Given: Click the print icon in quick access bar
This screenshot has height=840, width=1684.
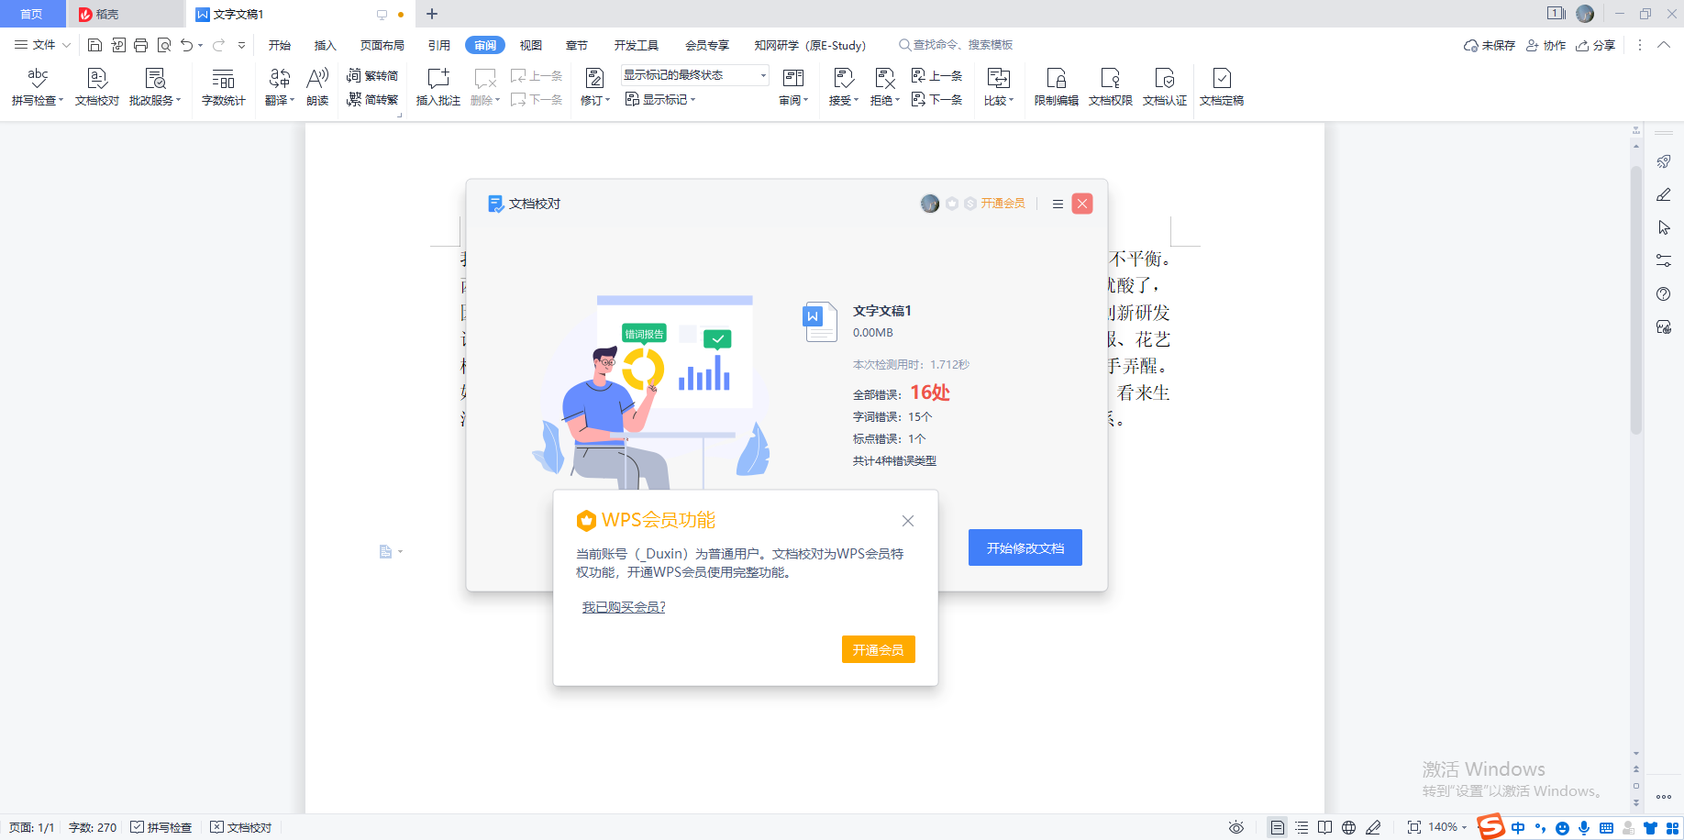Looking at the screenshot, I should click(x=140, y=45).
